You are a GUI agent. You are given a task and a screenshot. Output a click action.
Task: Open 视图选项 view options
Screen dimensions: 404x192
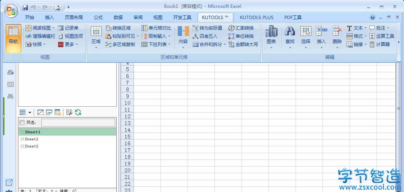71,36
